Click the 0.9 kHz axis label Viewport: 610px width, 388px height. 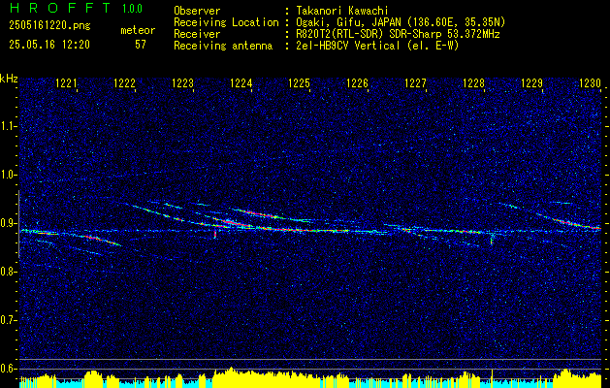[7, 223]
